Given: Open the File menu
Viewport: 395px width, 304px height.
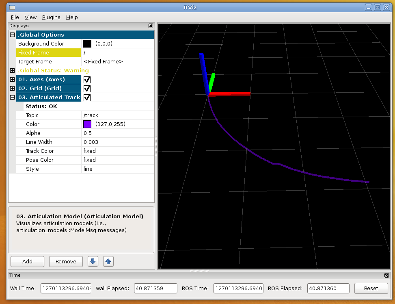Looking at the screenshot, I should 15,17.
